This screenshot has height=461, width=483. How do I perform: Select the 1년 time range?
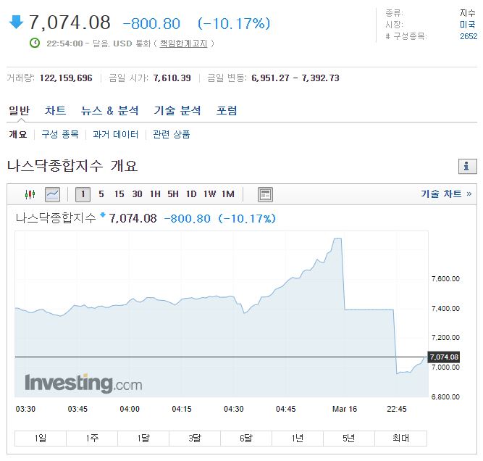pyautogui.click(x=298, y=439)
